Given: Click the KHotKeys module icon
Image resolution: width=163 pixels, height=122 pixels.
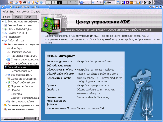Looking at the screenshot, I should coord(9,48).
